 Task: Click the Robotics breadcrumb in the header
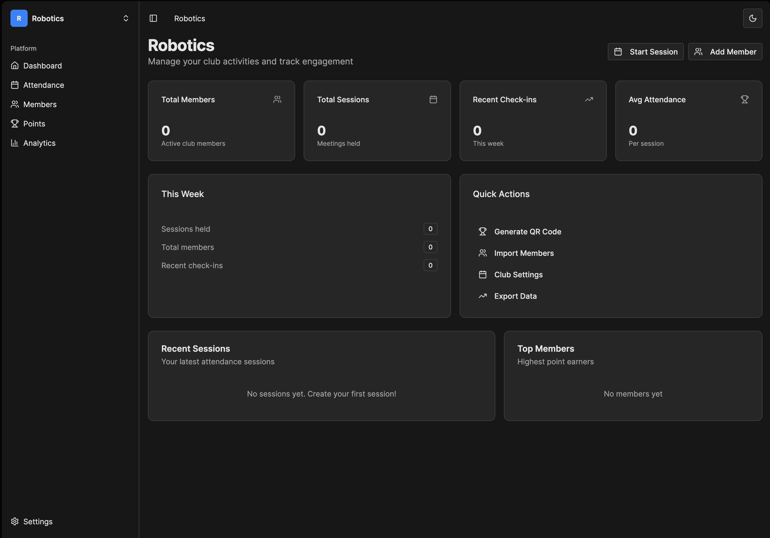point(190,19)
